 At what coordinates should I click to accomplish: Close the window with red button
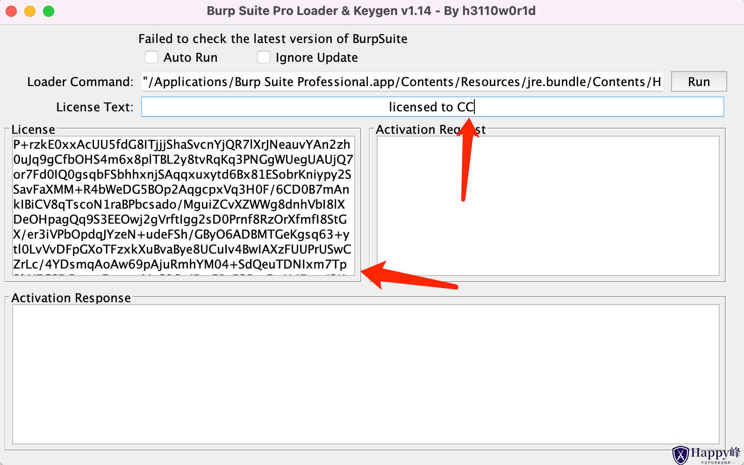click(11, 11)
